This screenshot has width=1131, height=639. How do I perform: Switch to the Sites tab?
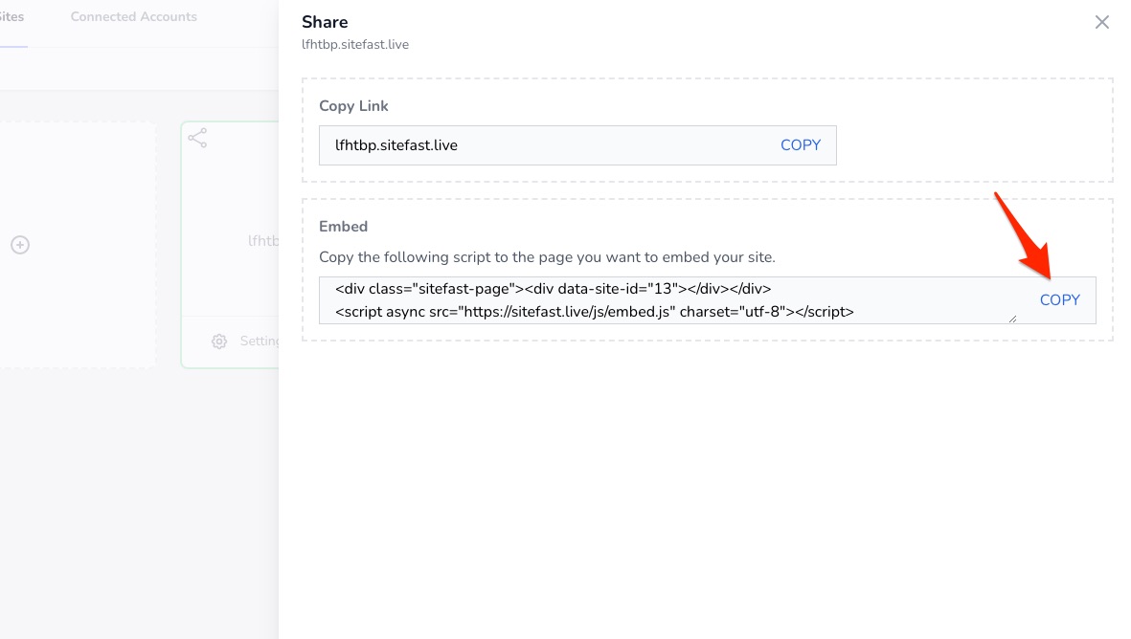pos(11,16)
